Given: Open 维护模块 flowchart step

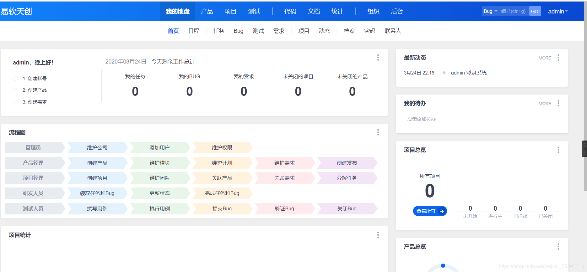Looking at the screenshot, I should tap(159, 163).
